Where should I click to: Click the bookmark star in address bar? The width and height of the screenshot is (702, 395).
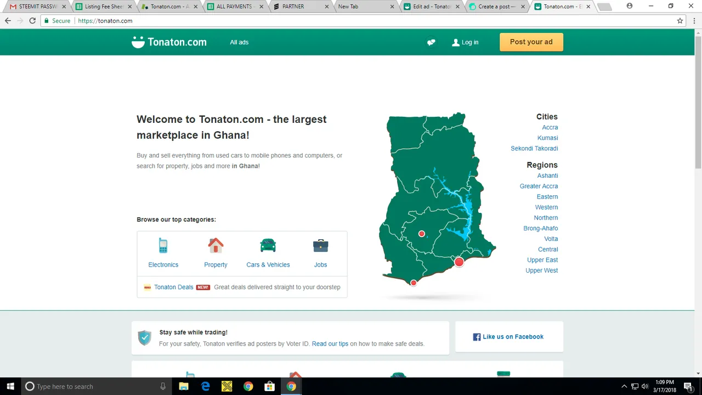680,21
